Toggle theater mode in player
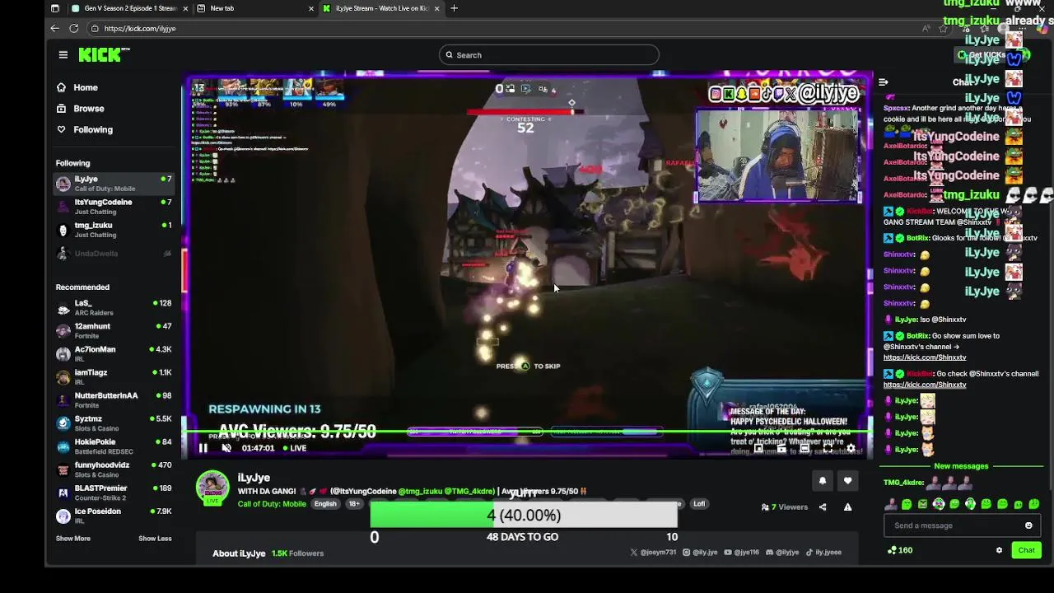Image resolution: width=1054 pixels, height=593 pixels. pos(804,449)
